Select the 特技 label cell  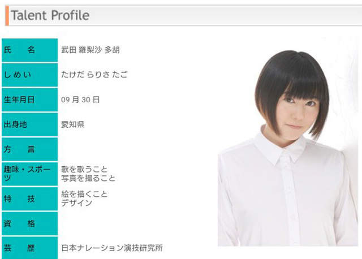pos(29,198)
